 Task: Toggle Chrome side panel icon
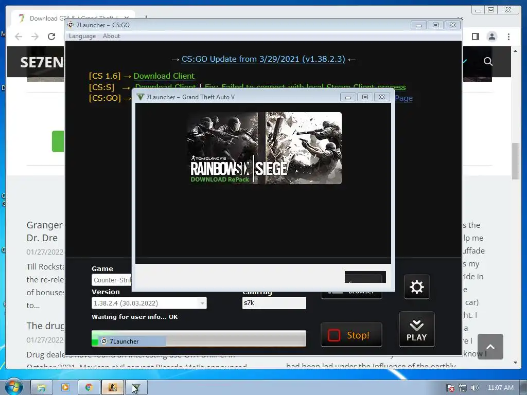tap(475, 37)
